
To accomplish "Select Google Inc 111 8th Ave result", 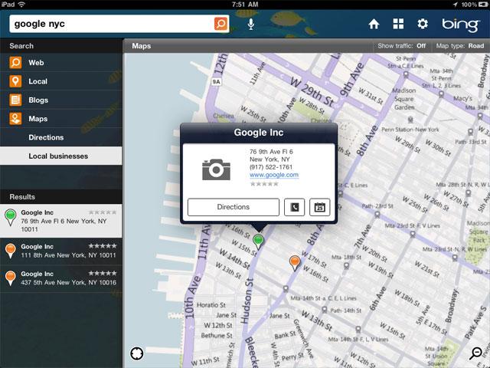I will point(61,251).
